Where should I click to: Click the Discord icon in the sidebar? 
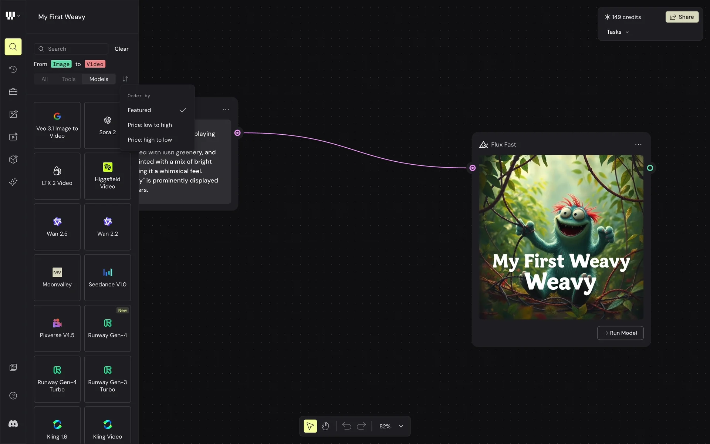coord(13,424)
